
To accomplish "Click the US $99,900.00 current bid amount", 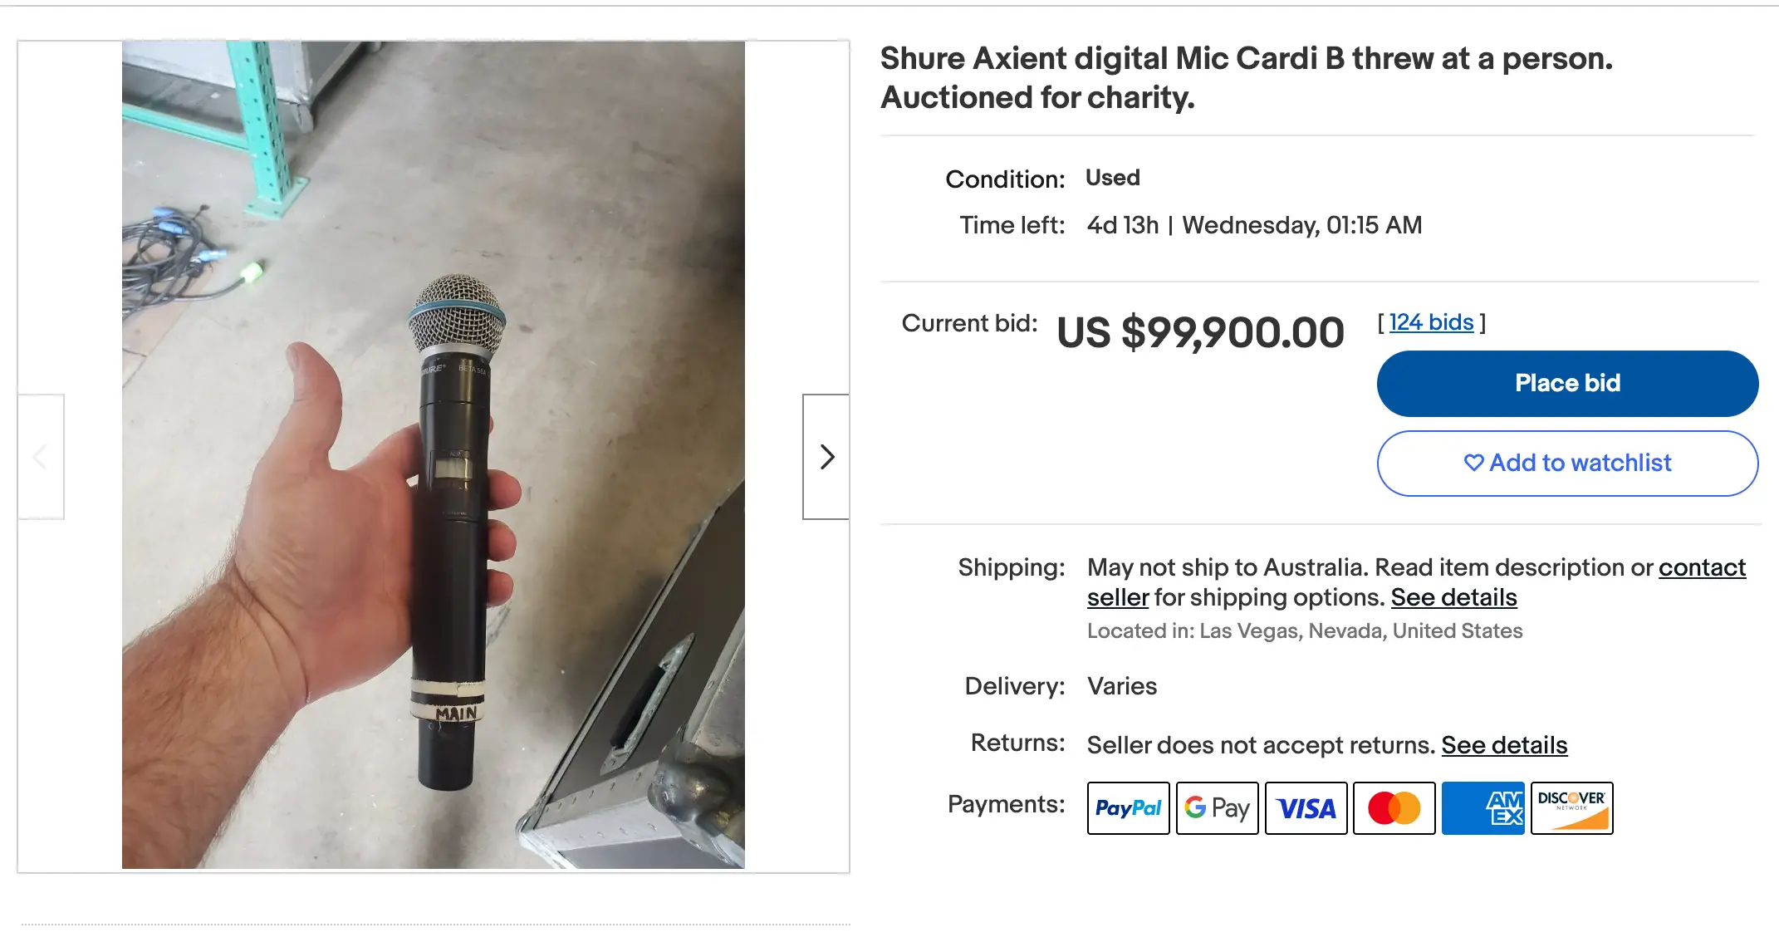I will click(x=1200, y=332).
